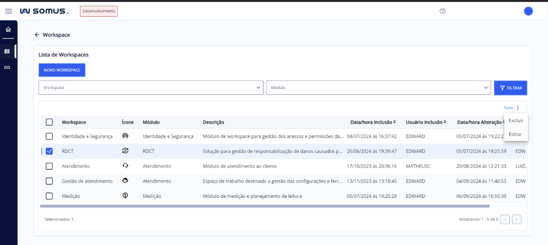Expand the Módulo filter dropdown
Image resolution: width=548 pixels, height=245 pixels.
point(379,88)
